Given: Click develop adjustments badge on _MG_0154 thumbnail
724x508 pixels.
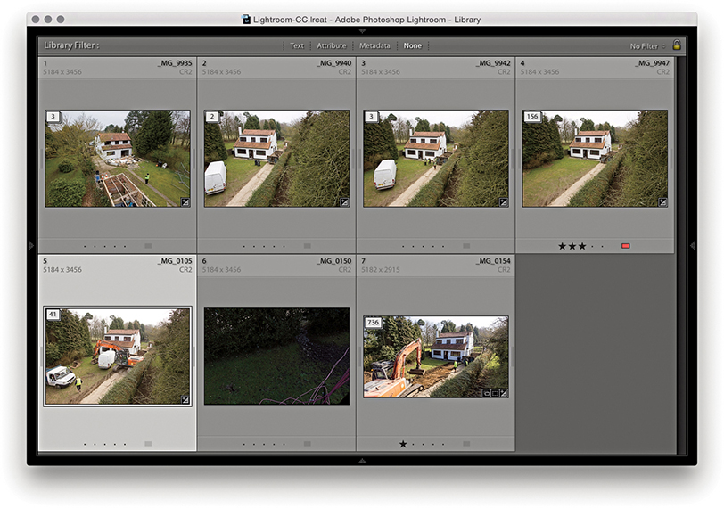Looking at the screenshot, I should pos(504,393).
